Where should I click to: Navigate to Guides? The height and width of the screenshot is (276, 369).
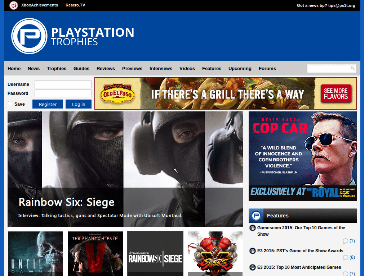point(81,69)
